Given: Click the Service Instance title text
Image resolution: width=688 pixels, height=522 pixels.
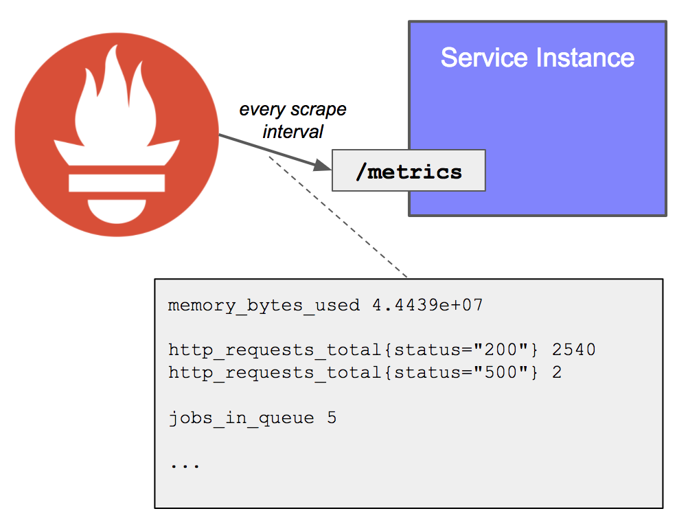Looking at the screenshot, I should (x=537, y=58).
